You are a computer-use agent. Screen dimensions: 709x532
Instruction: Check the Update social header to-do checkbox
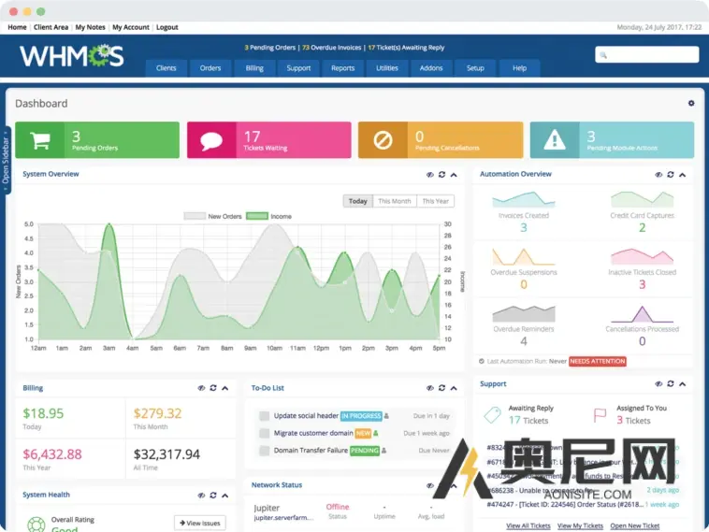264,416
